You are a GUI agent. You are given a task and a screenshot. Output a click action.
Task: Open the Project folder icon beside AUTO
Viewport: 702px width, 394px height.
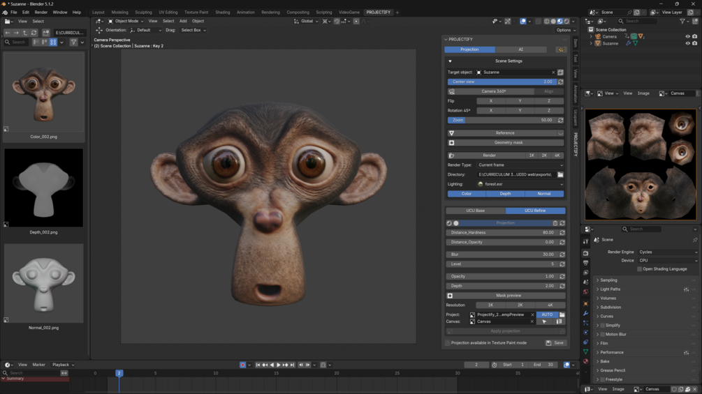tap(562, 315)
